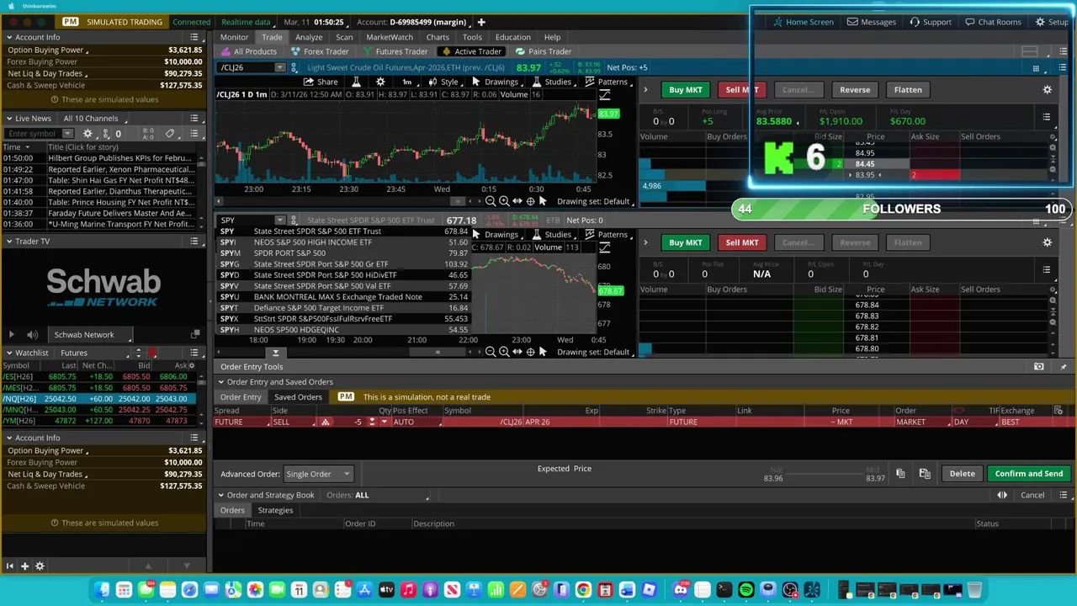Open Spotify from the macOS dock
Viewport: 1077px width, 606px height.
click(746, 590)
